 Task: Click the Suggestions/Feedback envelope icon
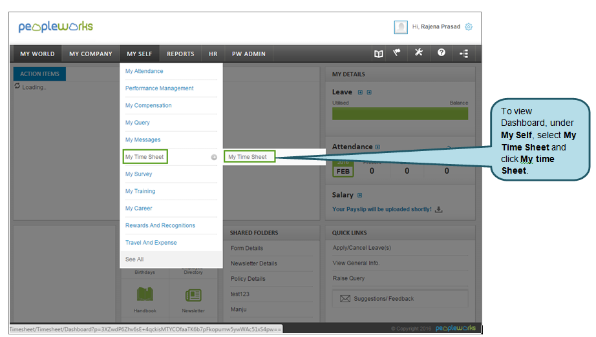click(345, 299)
